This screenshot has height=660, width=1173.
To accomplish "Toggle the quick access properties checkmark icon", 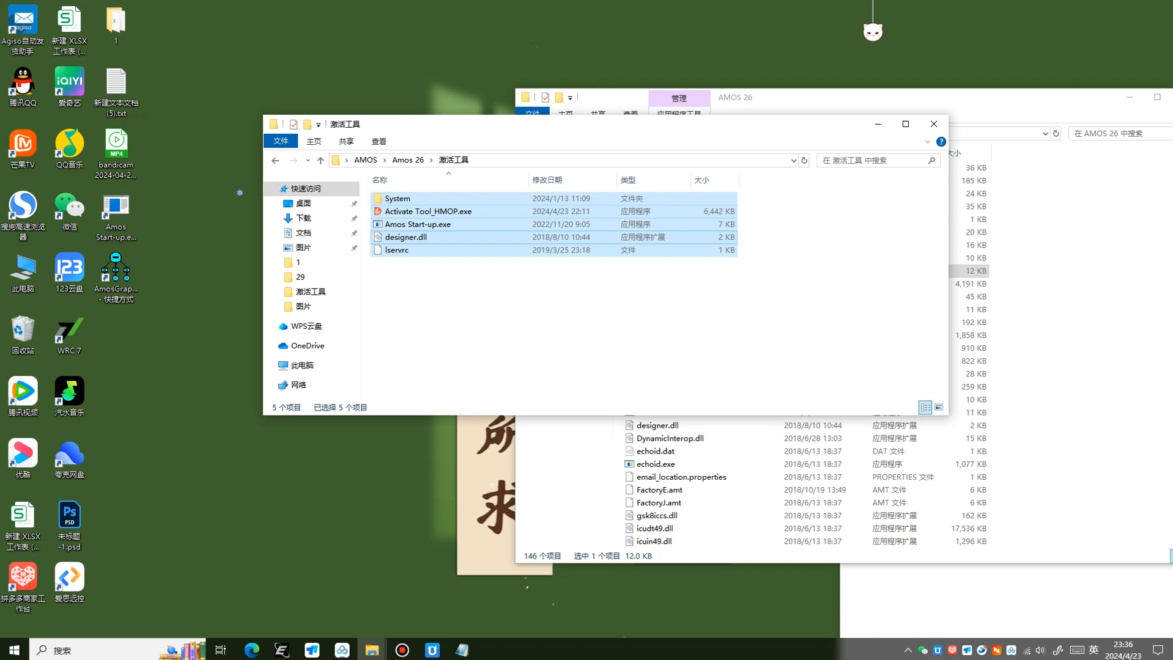I will coord(294,124).
